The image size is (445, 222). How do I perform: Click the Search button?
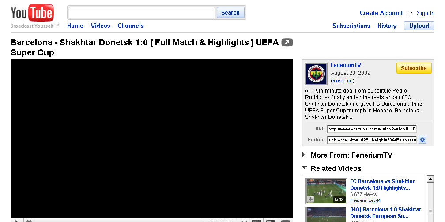[230, 13]
